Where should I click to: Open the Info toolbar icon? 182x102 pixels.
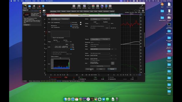tap(43, 7)
